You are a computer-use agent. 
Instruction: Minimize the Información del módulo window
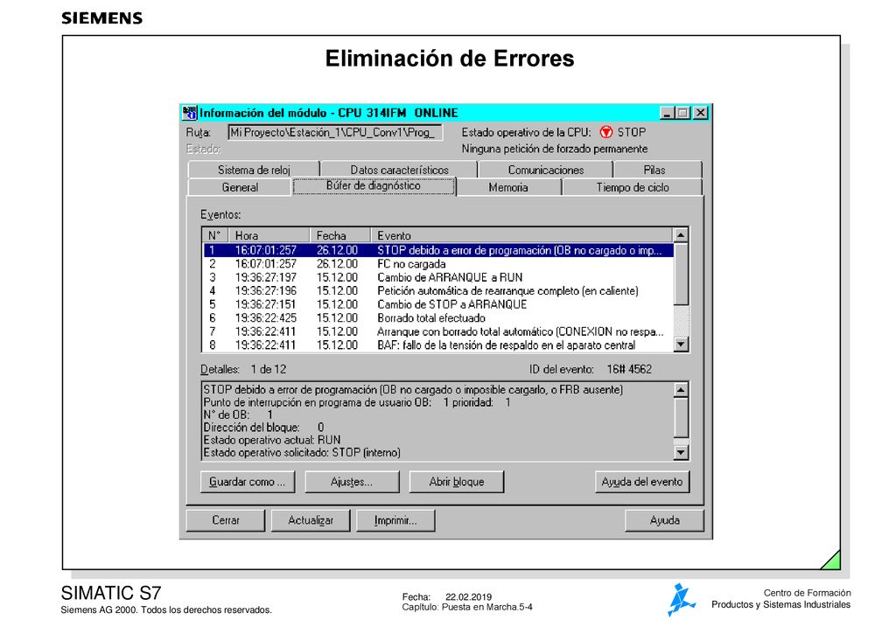[667, 113]
